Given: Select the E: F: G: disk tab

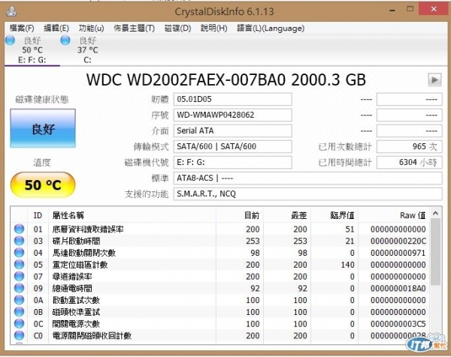Looking at the screenshot, I should coord(32,50).
